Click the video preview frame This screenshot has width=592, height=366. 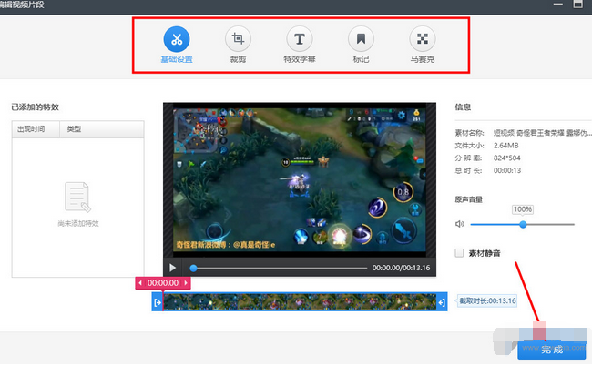300,180
